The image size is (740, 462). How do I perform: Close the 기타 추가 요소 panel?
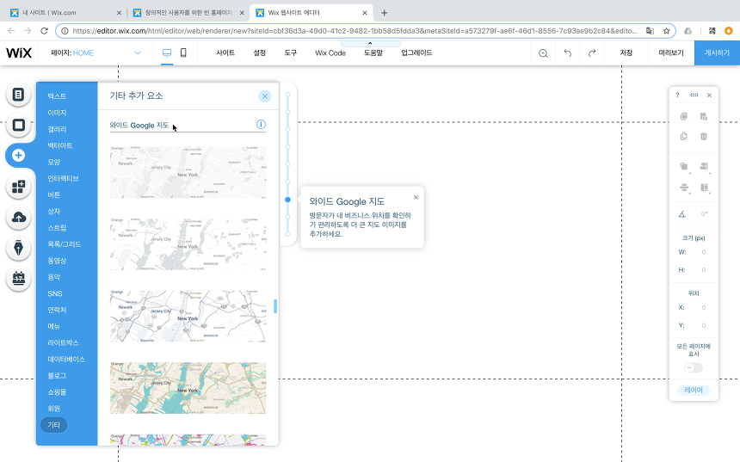pos(265,96)
